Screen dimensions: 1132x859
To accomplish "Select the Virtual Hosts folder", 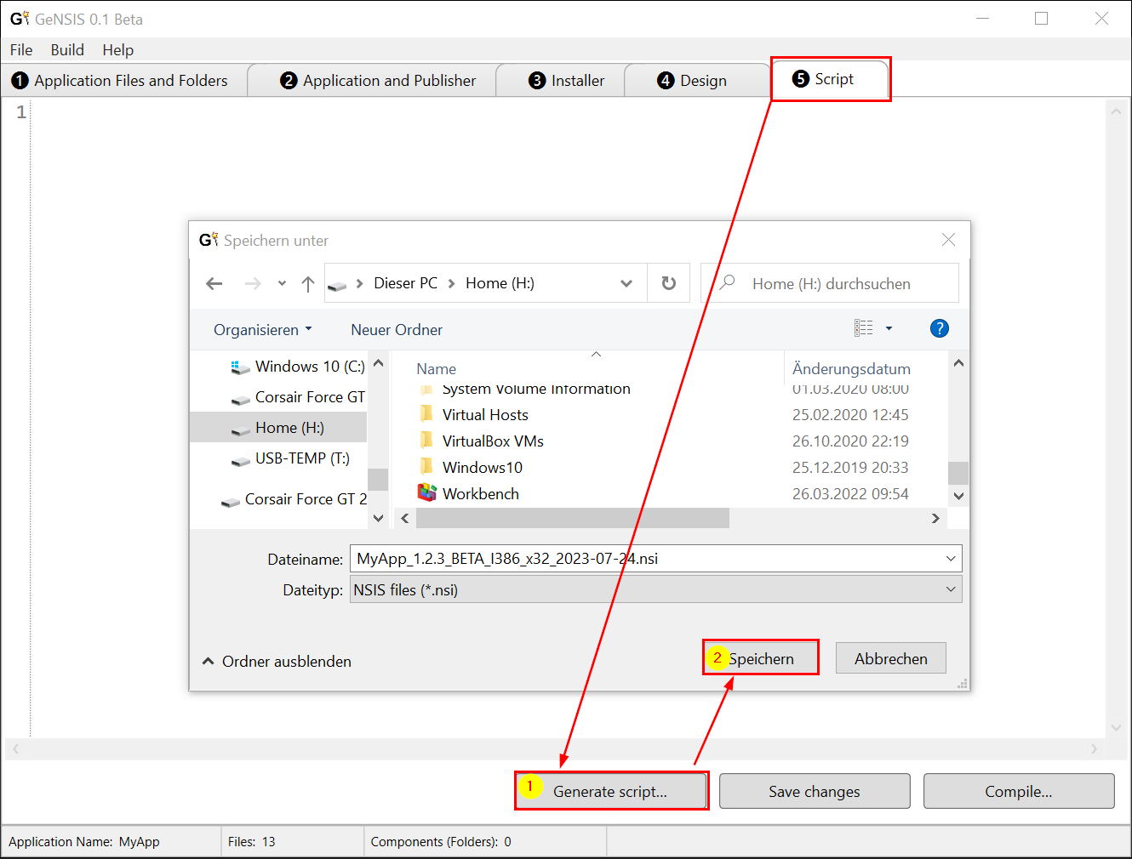I will pos(485,415).
